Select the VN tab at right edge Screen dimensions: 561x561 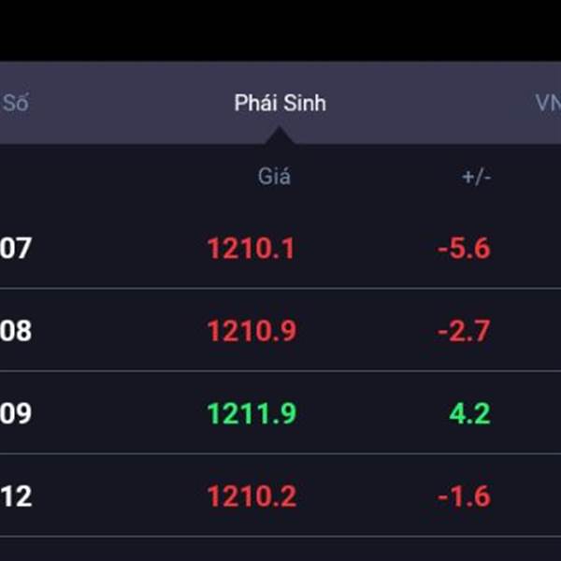point(548,103)
